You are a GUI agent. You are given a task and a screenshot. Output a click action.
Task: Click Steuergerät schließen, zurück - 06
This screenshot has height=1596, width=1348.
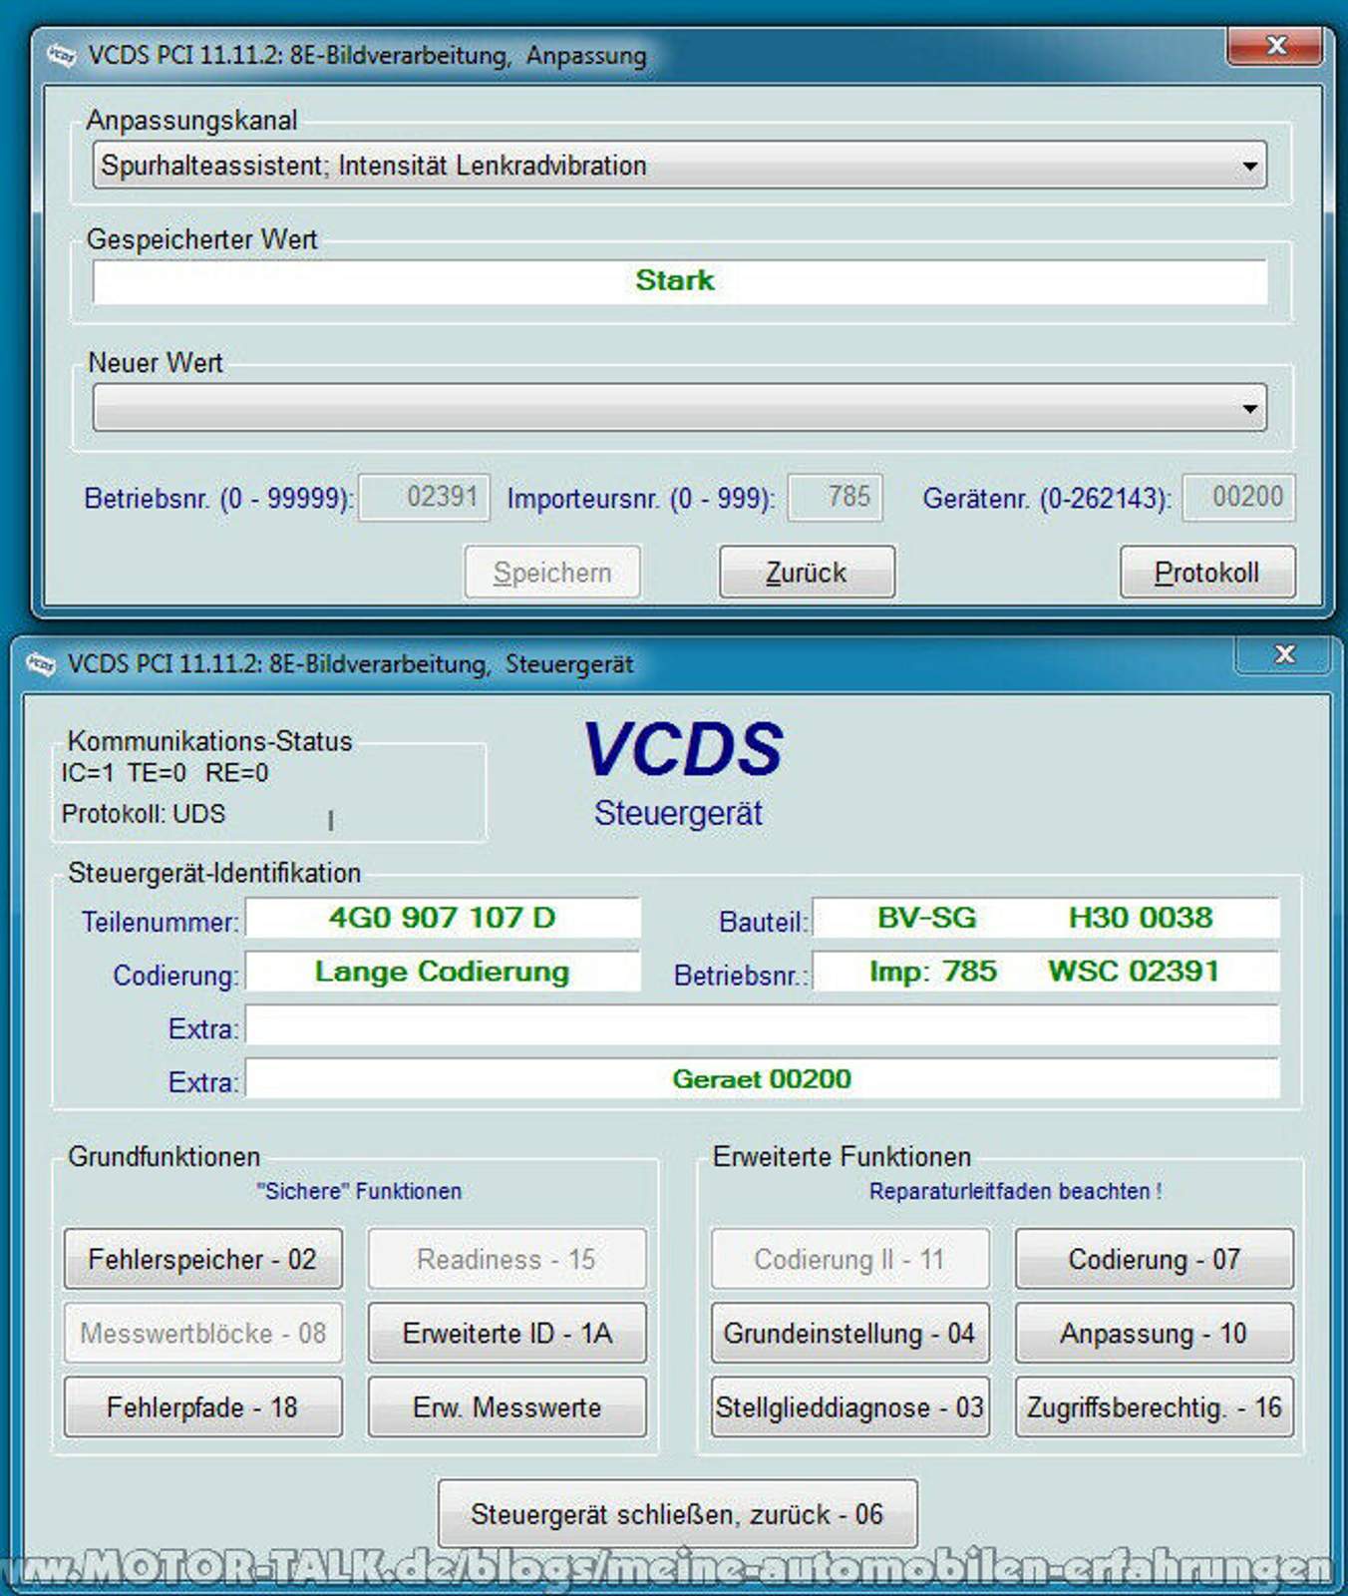click(678, 1514)
